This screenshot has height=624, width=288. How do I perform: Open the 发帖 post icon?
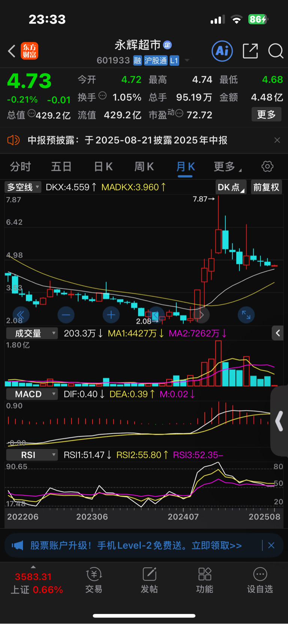pos(149,580)
